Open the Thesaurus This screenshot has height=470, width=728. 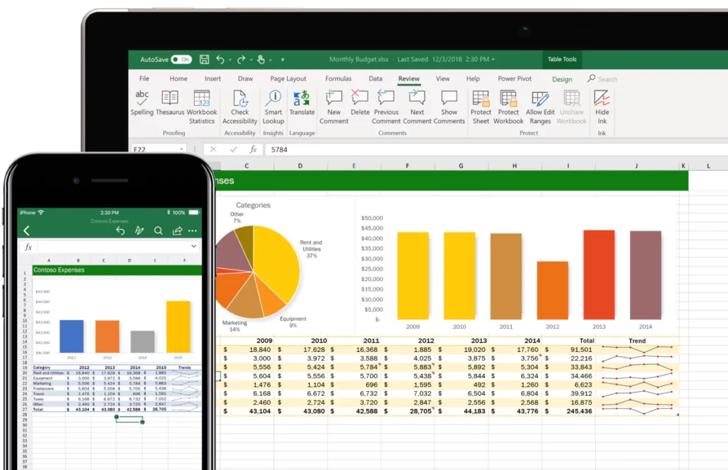click(x=170, y=102)
